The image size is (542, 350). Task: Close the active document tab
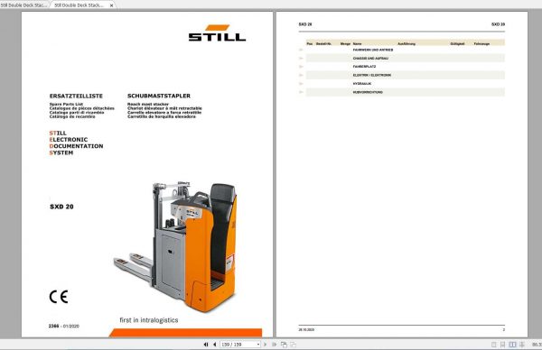coord(111,5)
